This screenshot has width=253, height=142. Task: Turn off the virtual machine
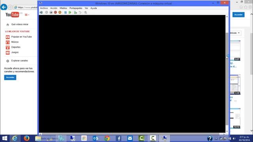click(51, 12)
